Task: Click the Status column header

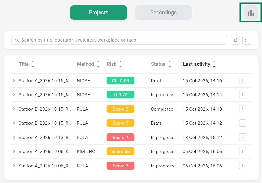Action: tap(158, 64)
